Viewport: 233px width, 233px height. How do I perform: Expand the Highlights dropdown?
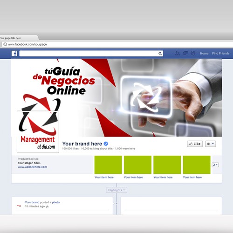tap(116, 190)
